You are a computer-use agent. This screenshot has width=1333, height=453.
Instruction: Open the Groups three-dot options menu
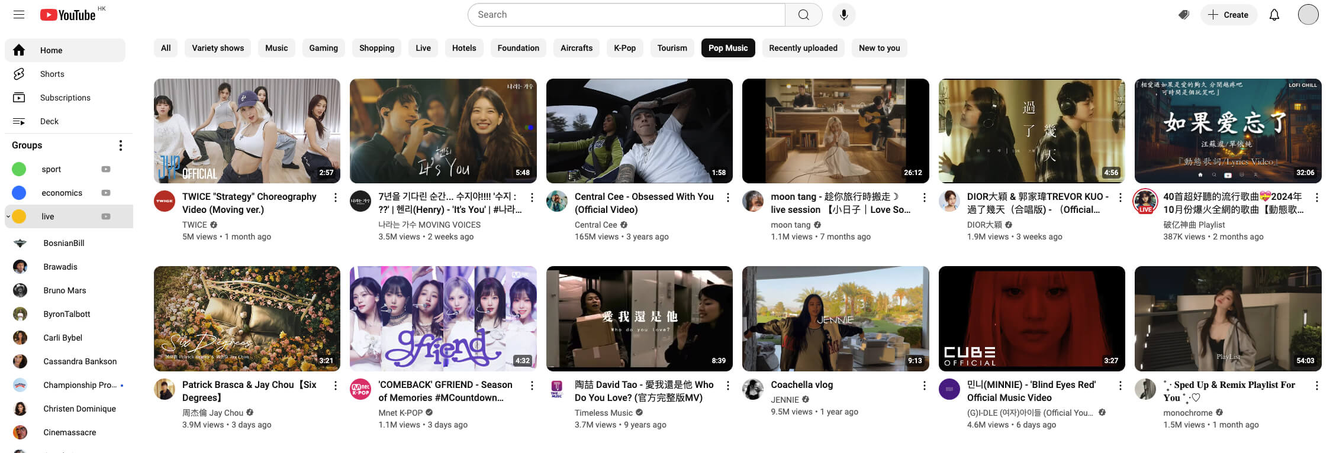pyautogui.click(x=120, y=145)
